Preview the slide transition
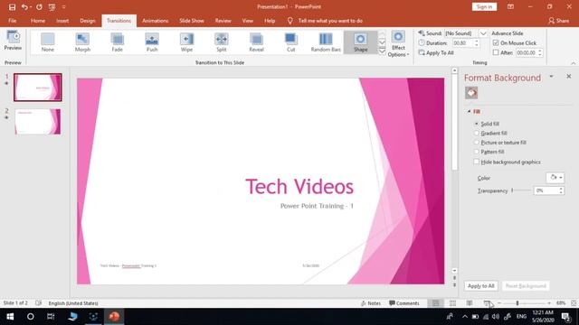This screenshot has height=325, width=579. click(x=13, y=41)
